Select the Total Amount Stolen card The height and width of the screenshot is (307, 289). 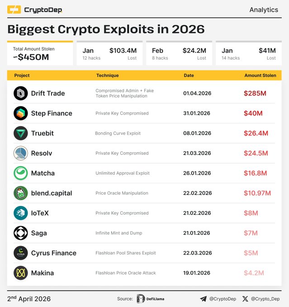[40, 53]
